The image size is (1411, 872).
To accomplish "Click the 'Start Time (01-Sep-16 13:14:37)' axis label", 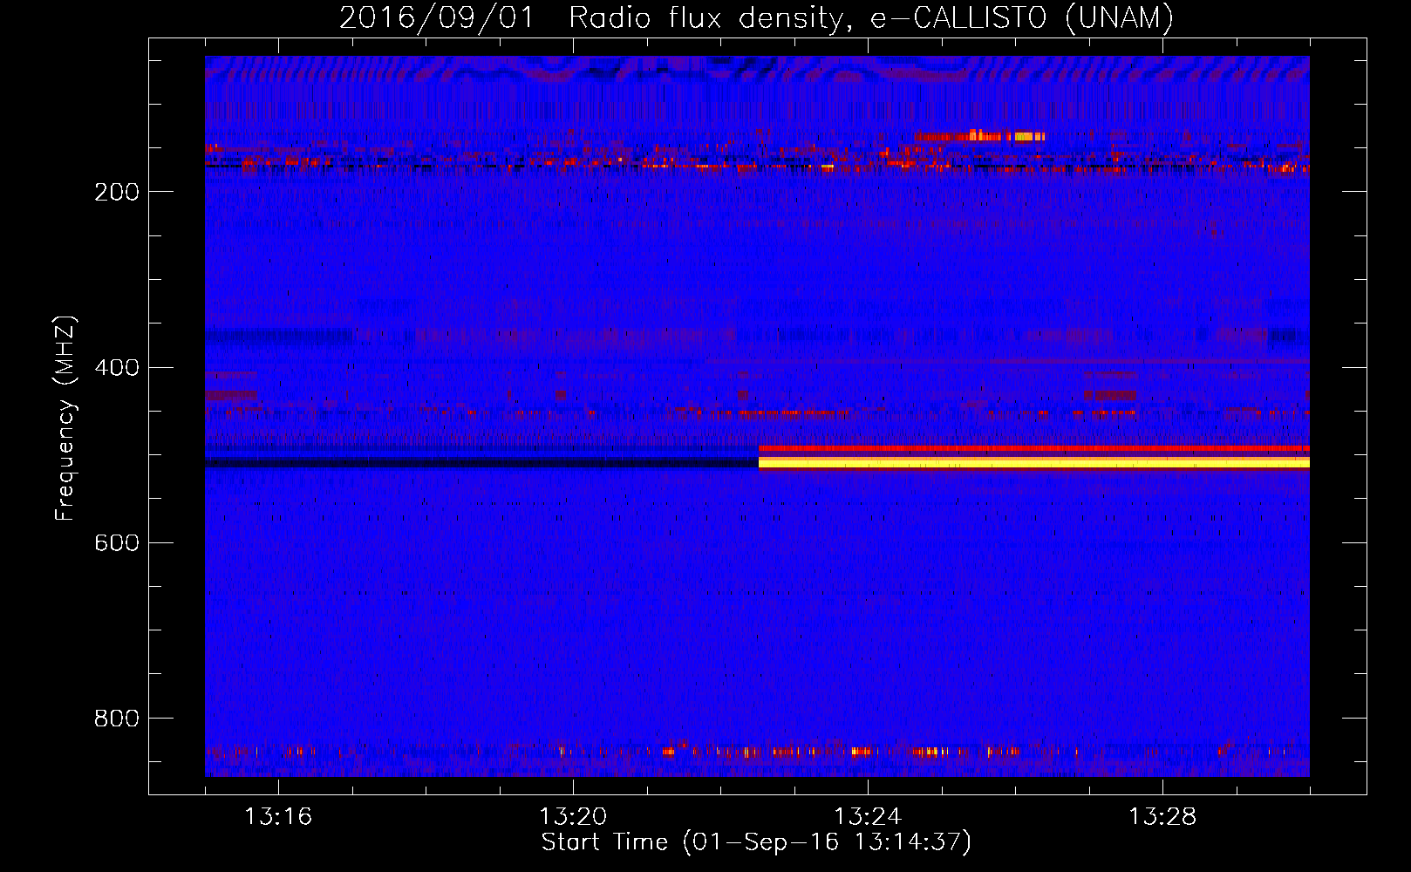I will tap(756, 842).
